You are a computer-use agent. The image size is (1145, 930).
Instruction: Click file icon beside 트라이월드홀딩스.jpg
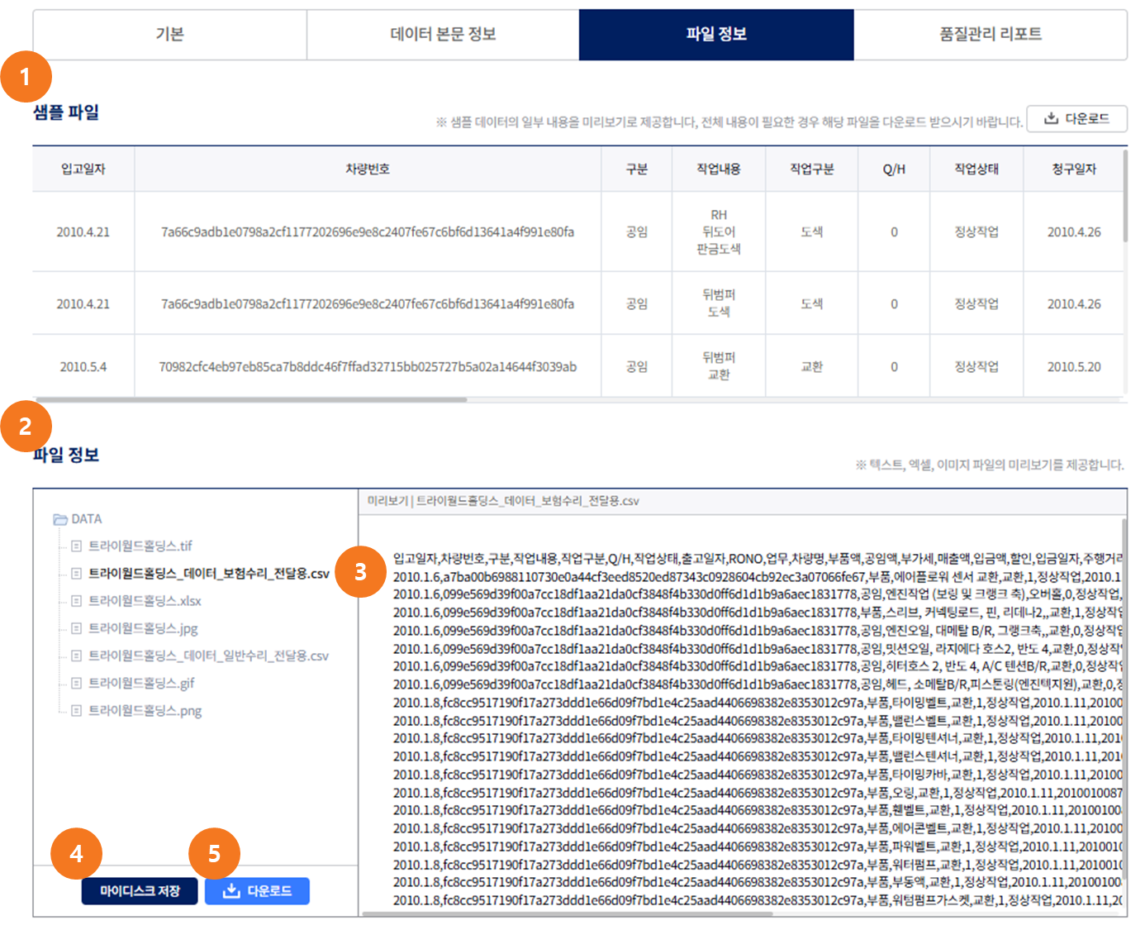pyautogui.click(x=76, y=628)
